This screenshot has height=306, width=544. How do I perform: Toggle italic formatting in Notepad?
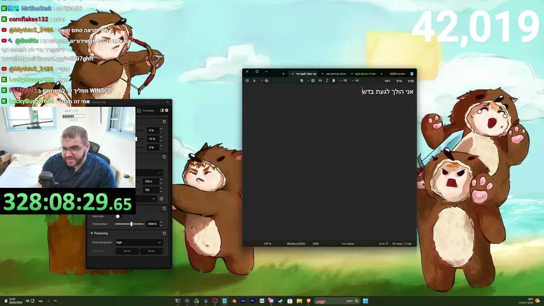[x=327, y=81]
